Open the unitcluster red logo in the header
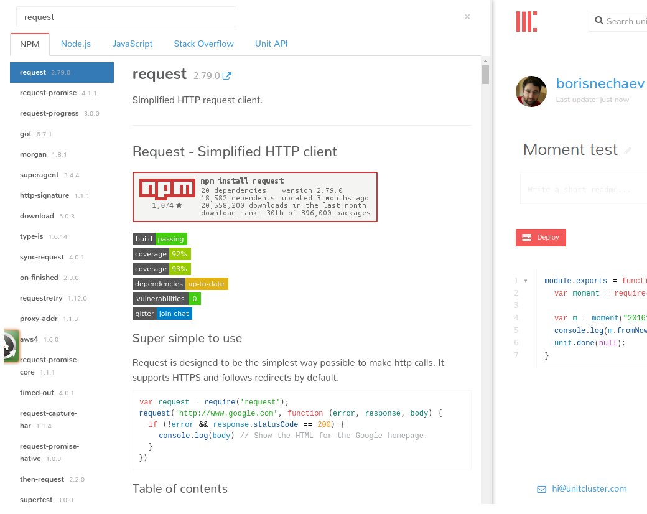The width and height of the screenshot is (647, 514). click(x=526, y=21)
